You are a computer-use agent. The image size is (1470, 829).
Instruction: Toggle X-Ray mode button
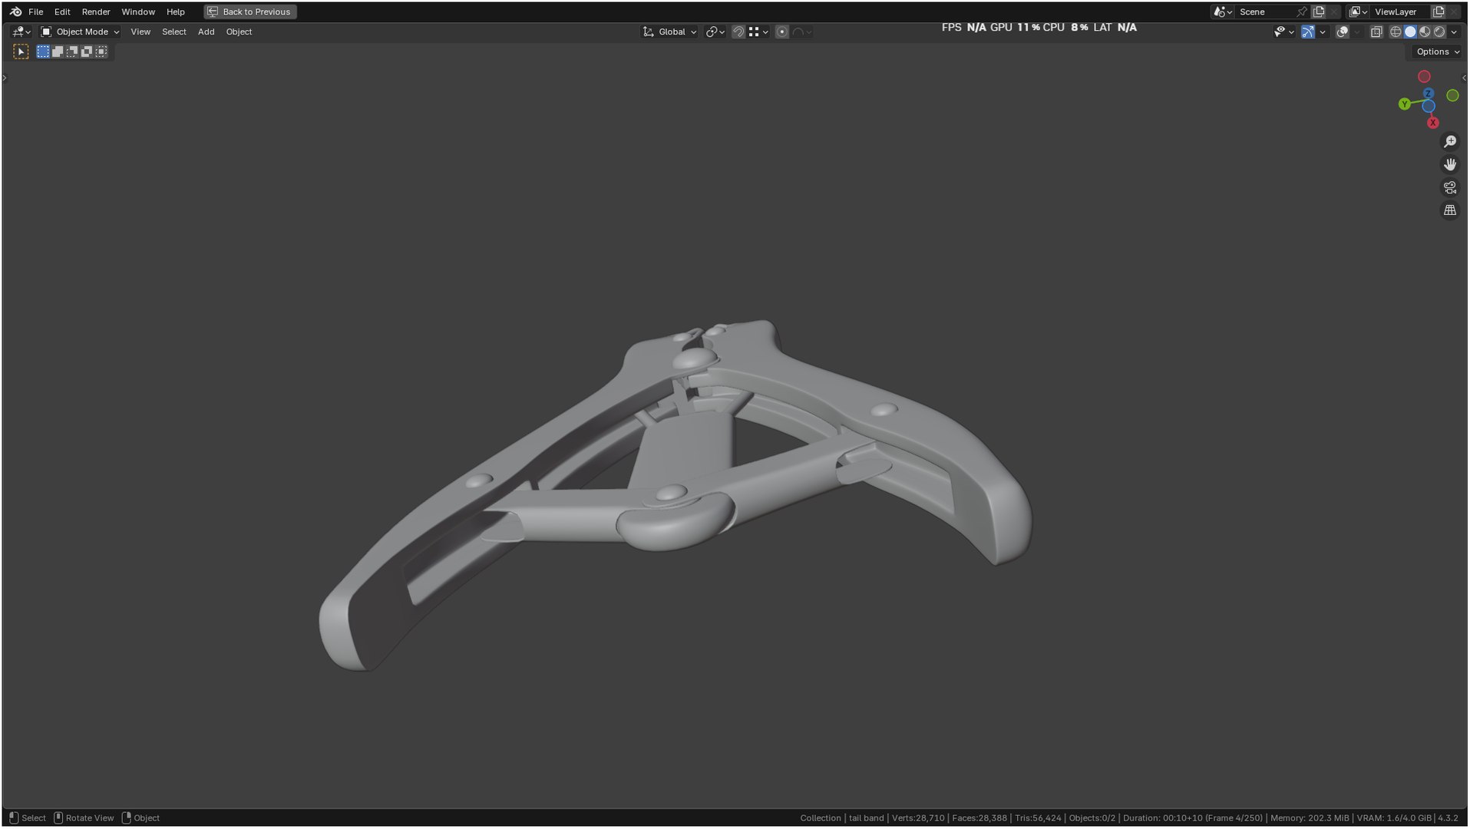(1376, 31)
